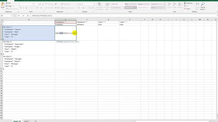Switch to the Sheet1 tab
The height and width of the screenshot is (122, 218).
27,121
